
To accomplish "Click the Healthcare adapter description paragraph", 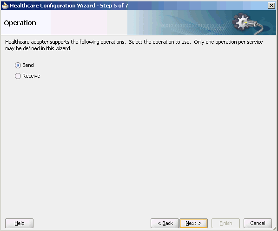I will point(134,45).
